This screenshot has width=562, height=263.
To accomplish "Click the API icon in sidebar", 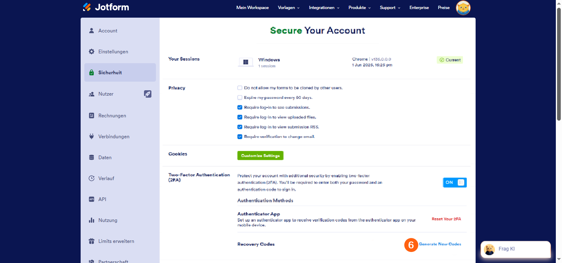I will (92, 199).
